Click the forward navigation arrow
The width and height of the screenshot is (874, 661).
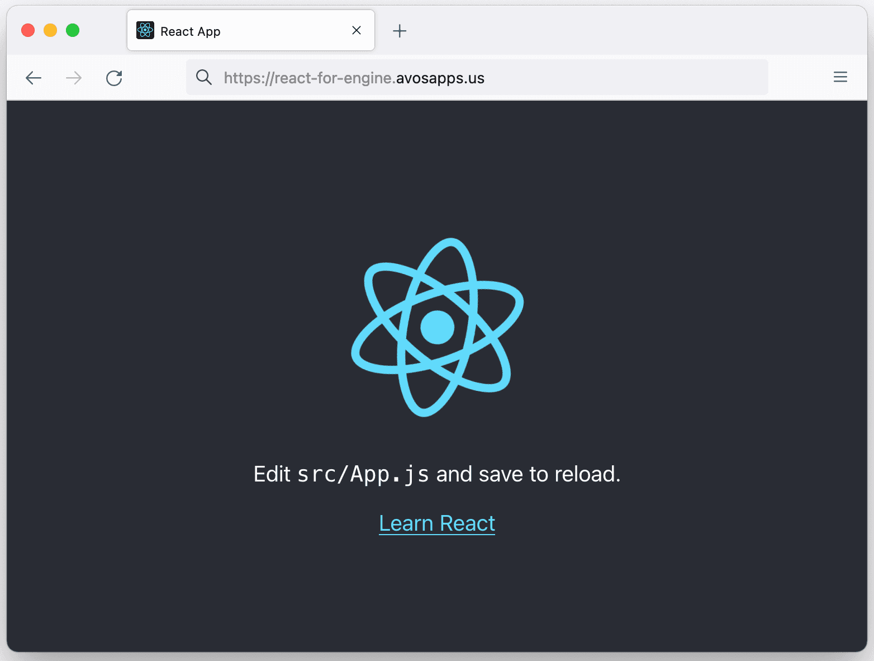click(x=74, y=78)
